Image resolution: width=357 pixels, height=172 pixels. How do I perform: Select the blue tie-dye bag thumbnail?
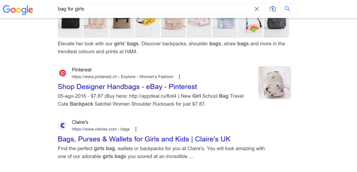(x=225, y=26)
